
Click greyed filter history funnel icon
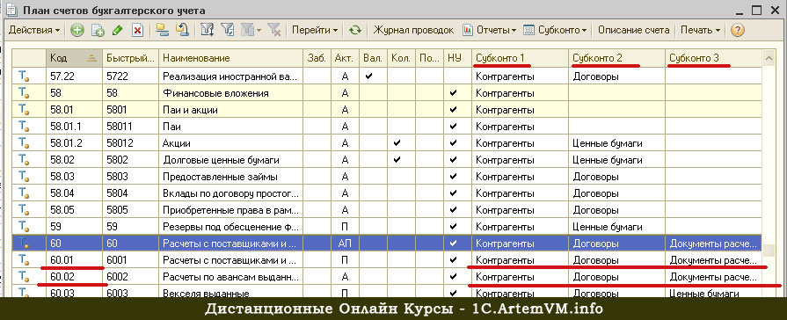(247, 30)
